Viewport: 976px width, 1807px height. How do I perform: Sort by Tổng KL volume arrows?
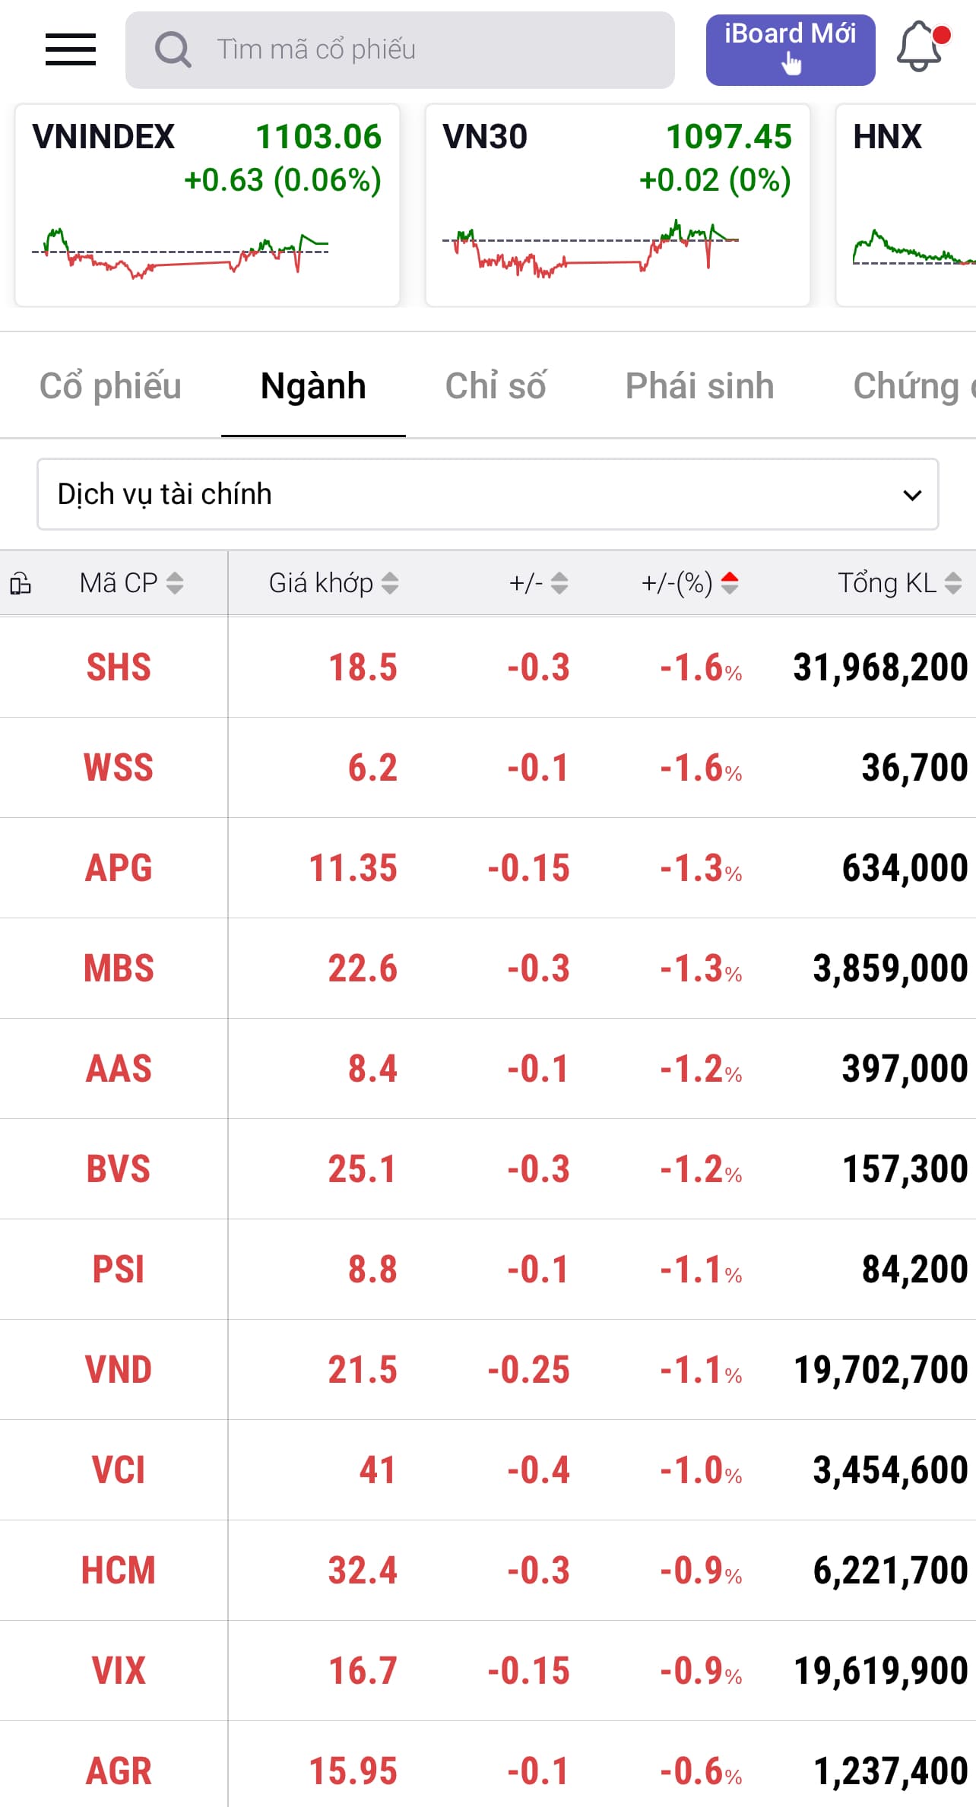click(953, 583)
